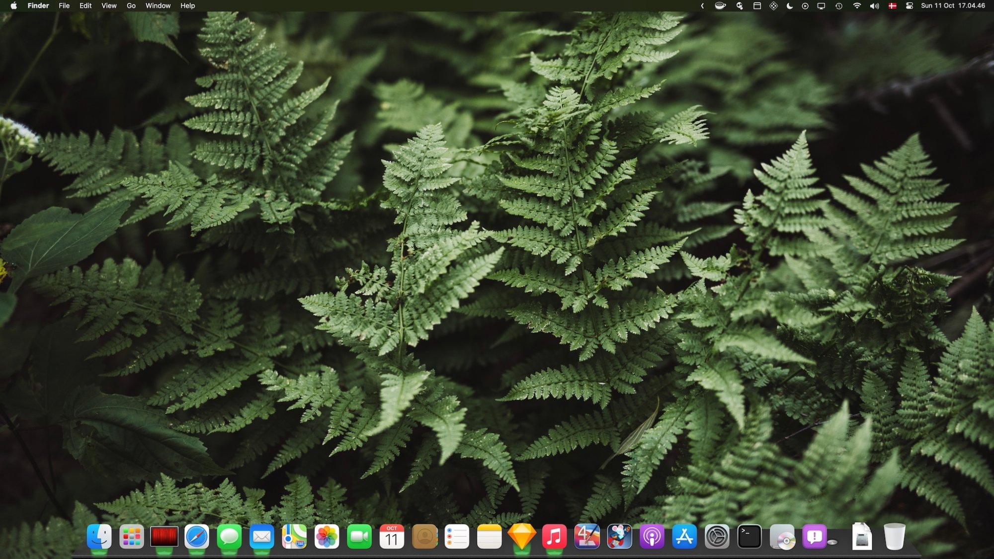Open the volume control menu
Screen dimensions: 994x559
click(875, 6)
